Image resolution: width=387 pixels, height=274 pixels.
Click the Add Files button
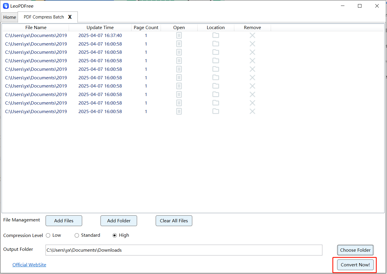pos(64,221)
